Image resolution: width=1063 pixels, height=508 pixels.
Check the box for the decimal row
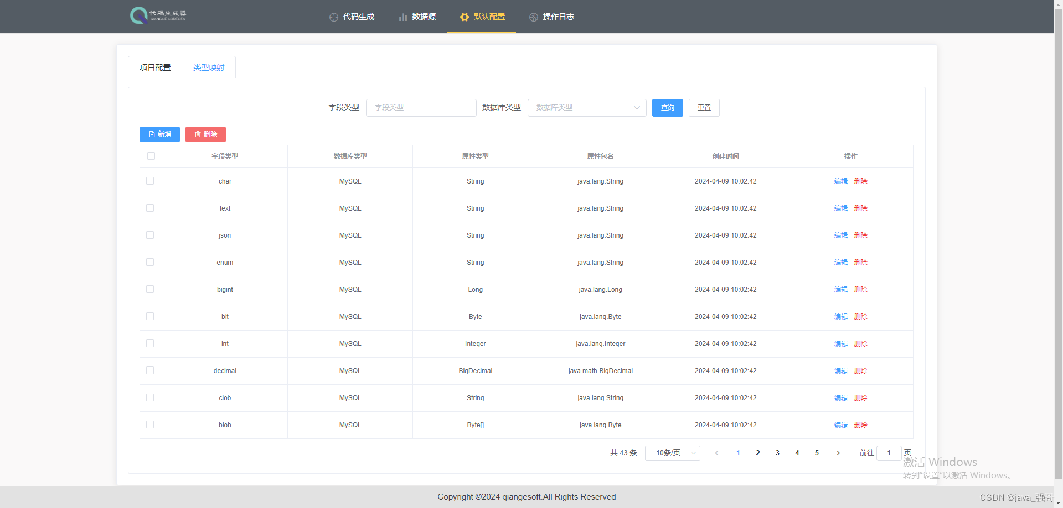point(150,370)
